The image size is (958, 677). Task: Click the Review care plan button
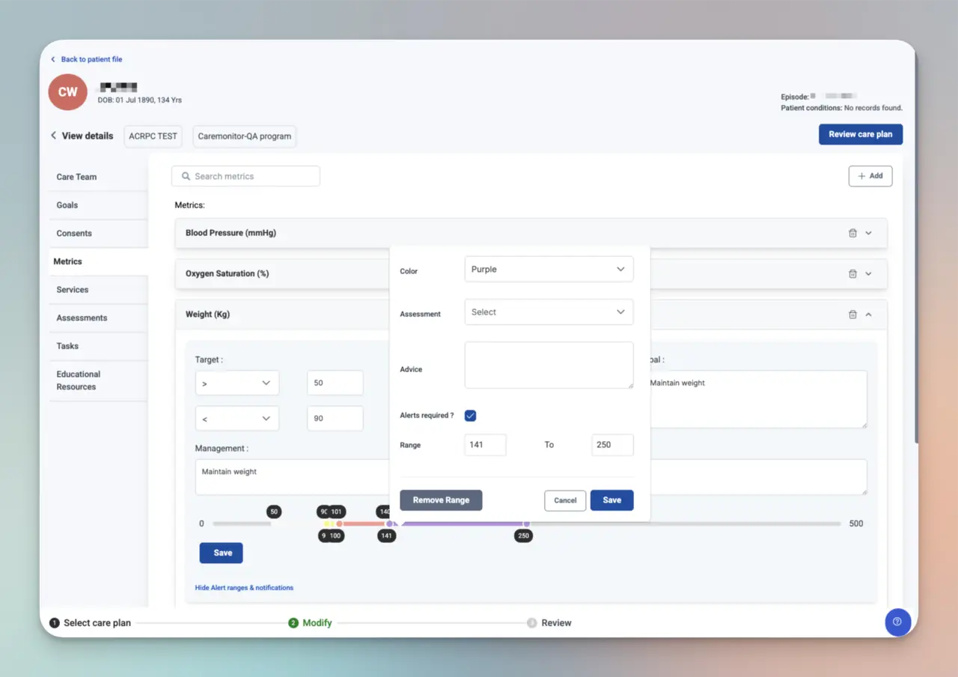(861, 135)
